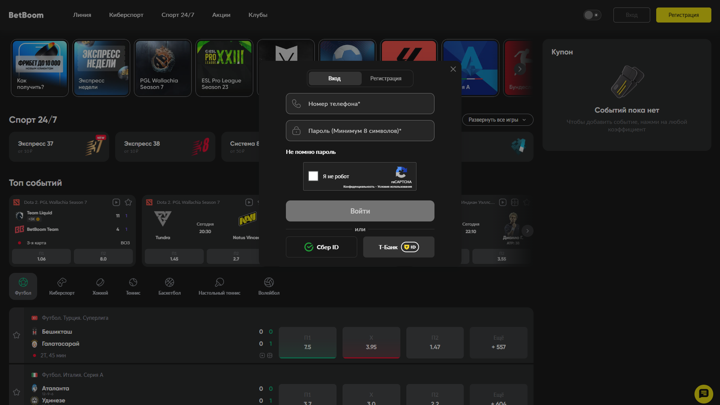This screenshot has height=405, width=720.
Task: Pick П2 1.47 for Галатасарай
Action: point(435,343)
